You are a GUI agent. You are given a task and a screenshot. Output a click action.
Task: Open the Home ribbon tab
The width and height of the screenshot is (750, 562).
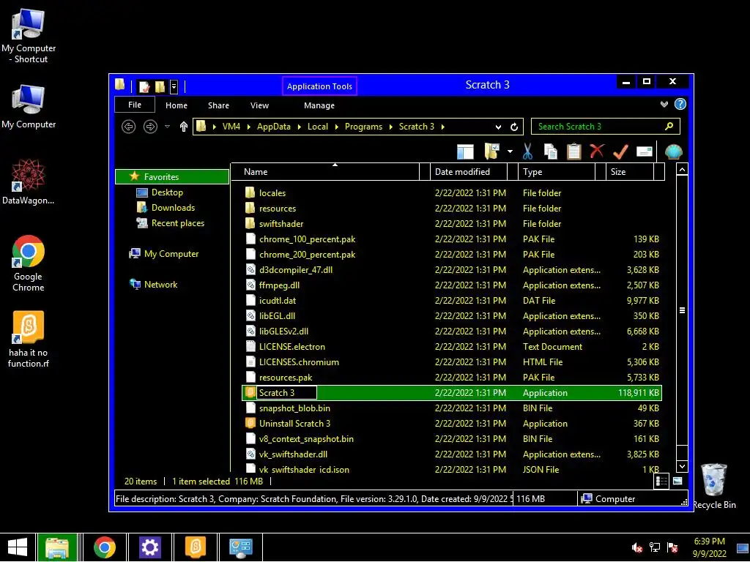[x=177, y=105]
